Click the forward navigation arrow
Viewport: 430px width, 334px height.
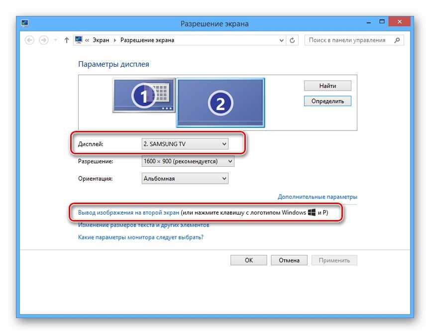coord(43,40)
